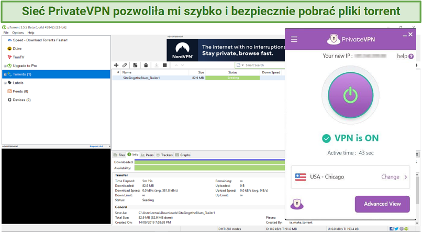Switch to the Trackers tab
The height and width of the screenshot is (233, 422).
click(164, 155)
